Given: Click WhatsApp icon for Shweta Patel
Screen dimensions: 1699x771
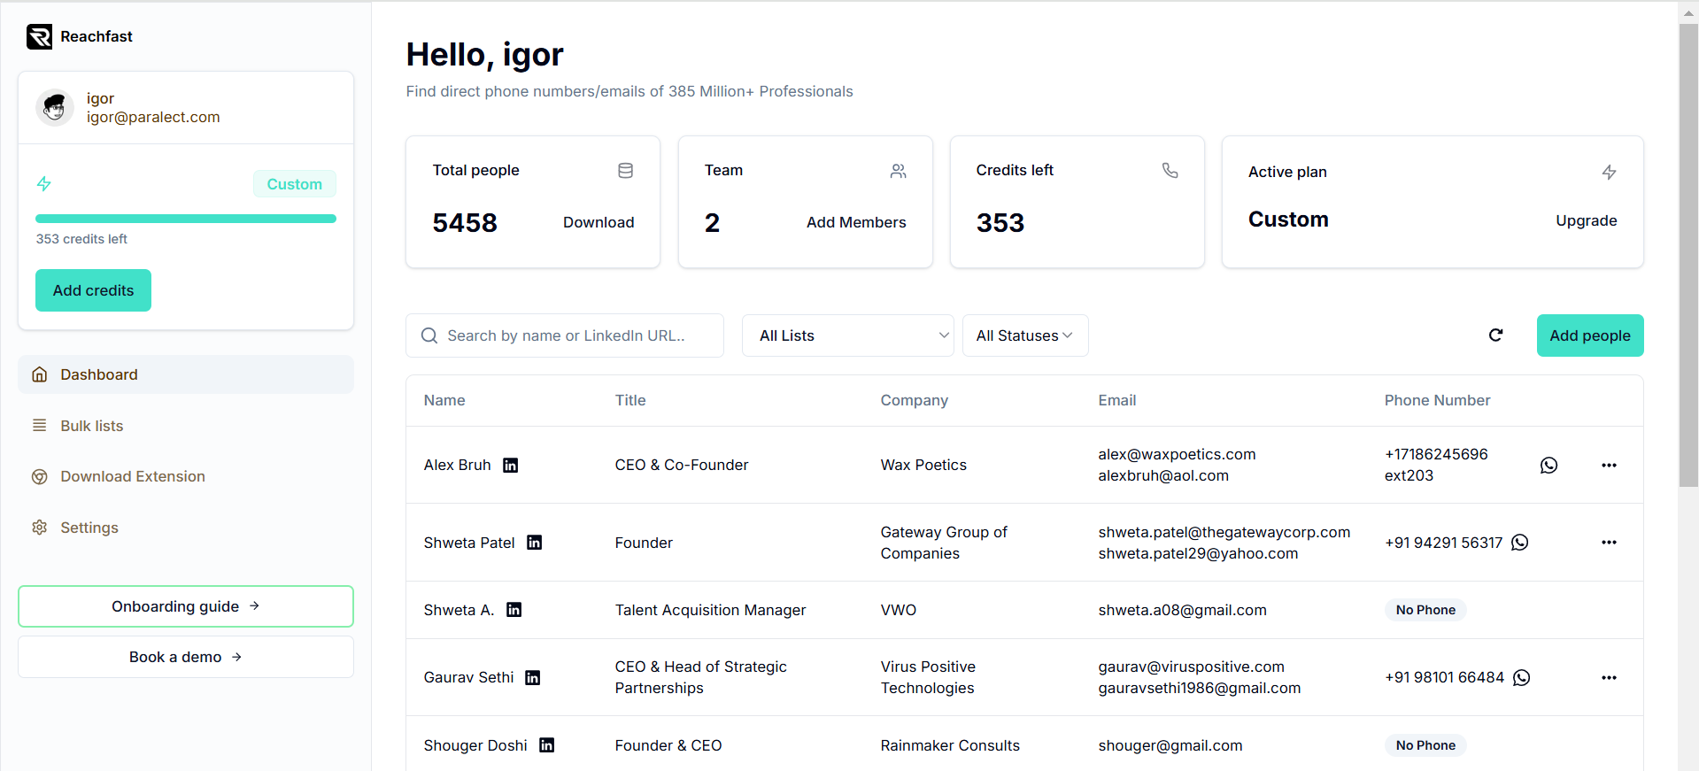Looking at the screenshot, I should (1520, 543).
